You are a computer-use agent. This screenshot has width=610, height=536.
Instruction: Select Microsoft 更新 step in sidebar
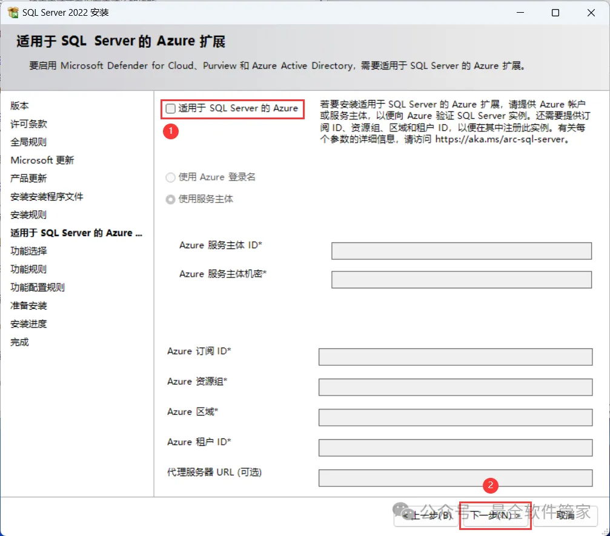(42, 160)
